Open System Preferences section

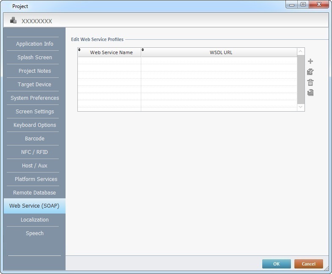coord(35,98)
